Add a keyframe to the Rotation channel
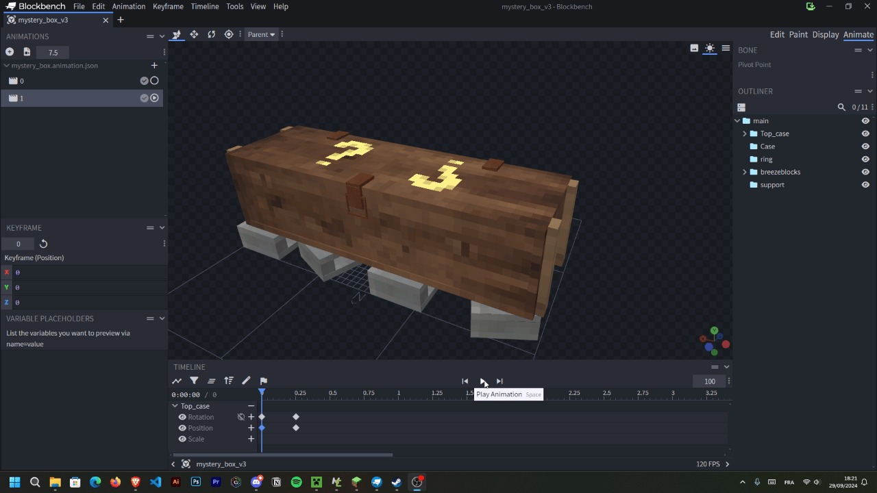Viewport: 877px width, 493px height. 251,417
